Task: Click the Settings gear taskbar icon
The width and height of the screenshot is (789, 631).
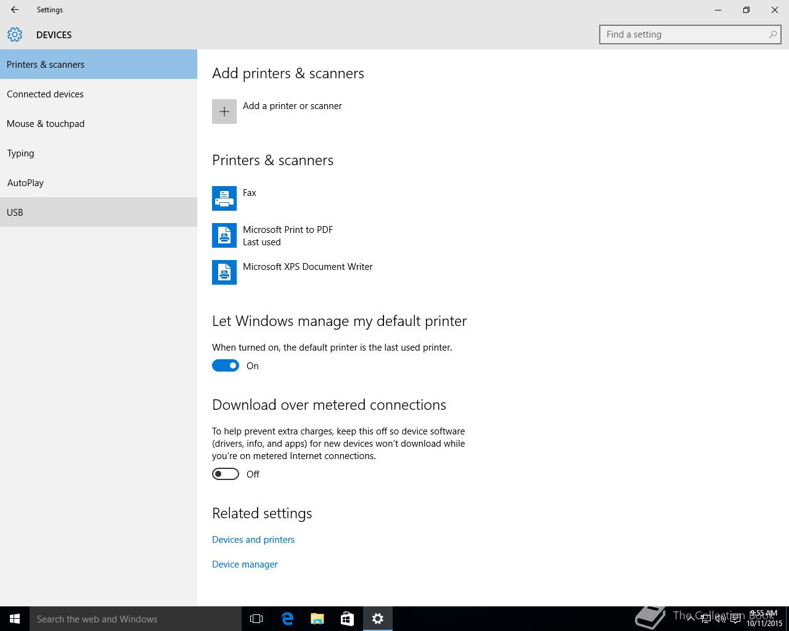Action: (378, 619)
